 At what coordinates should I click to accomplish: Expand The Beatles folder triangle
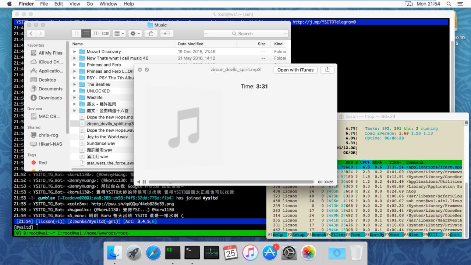pyautogui.click(x=75, y=84)
